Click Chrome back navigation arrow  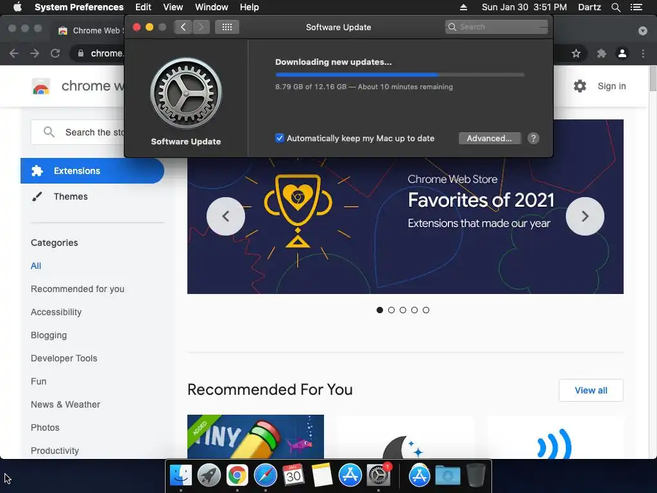click(x=14, y=53)
